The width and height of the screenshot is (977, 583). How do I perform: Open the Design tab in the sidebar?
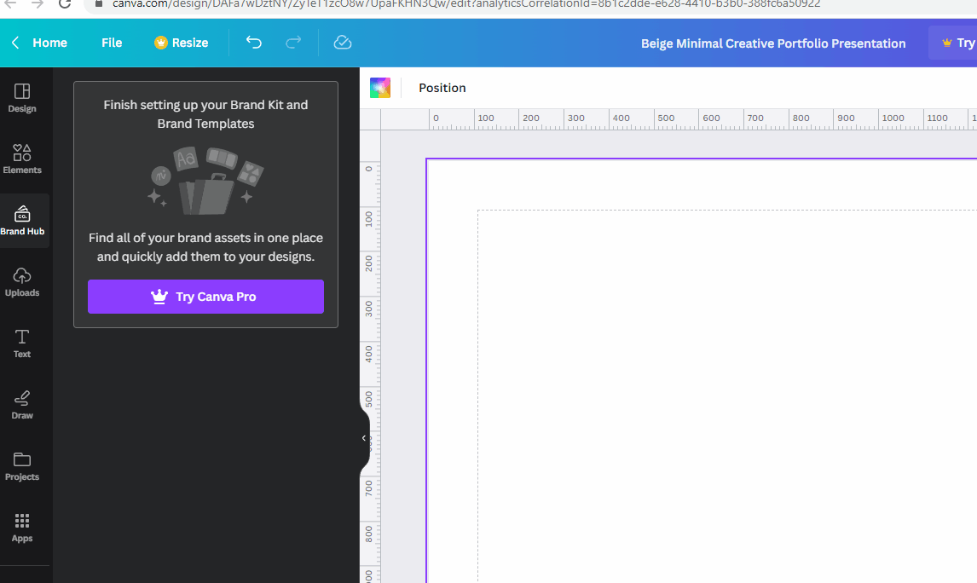point(22,97)
